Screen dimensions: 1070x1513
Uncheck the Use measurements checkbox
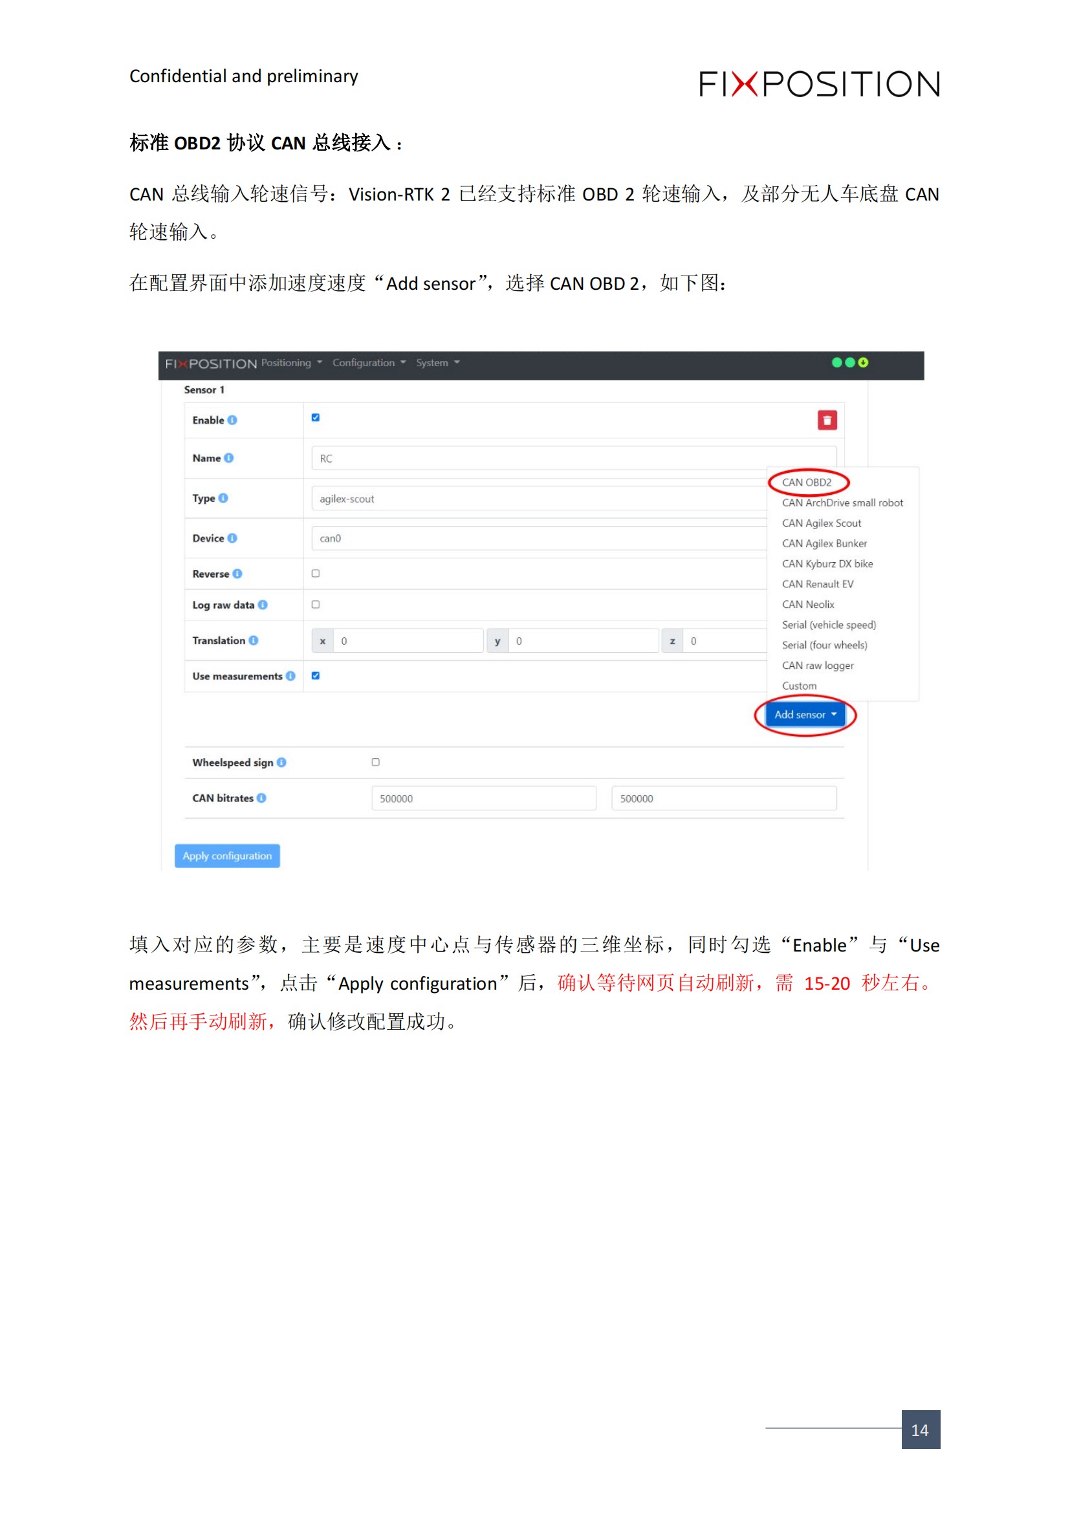[x=316, y=675]
